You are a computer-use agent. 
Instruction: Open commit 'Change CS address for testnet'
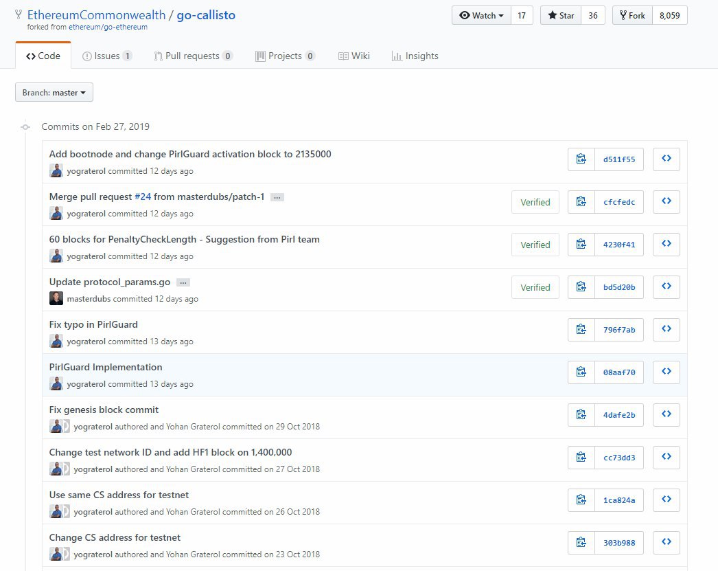pos(115,537)
